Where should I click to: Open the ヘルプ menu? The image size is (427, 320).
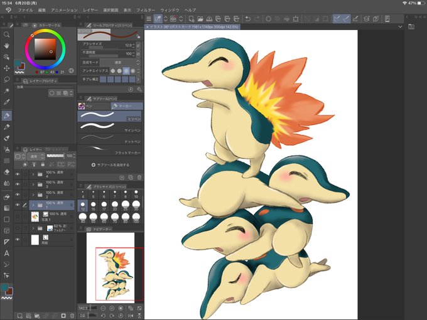point(190,10)
